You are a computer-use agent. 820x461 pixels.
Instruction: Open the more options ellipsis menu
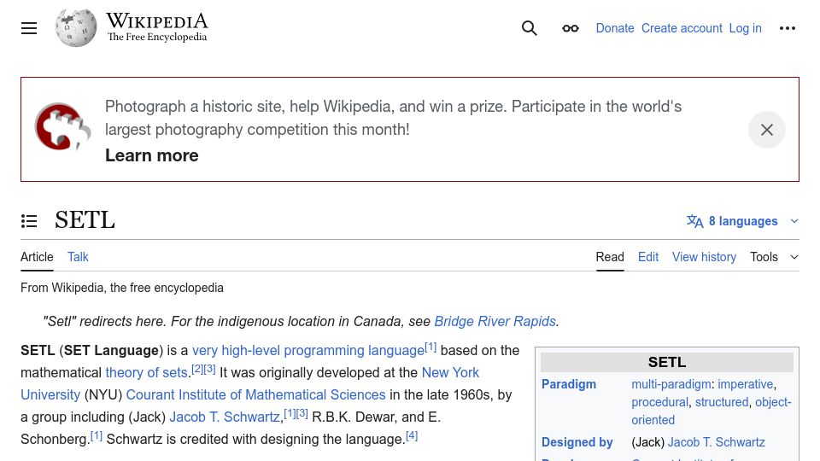[x=787, y=28]
